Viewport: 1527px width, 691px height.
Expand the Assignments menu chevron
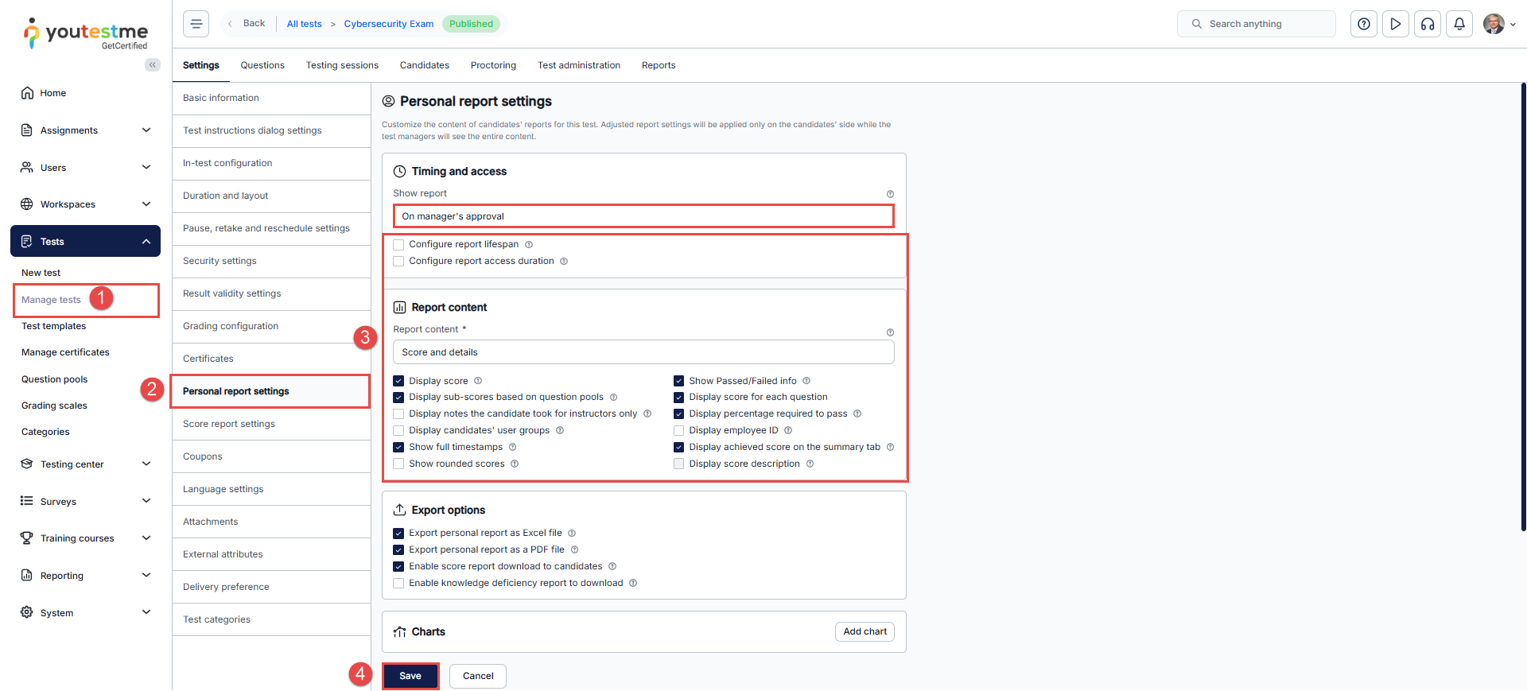pos(146,130)
